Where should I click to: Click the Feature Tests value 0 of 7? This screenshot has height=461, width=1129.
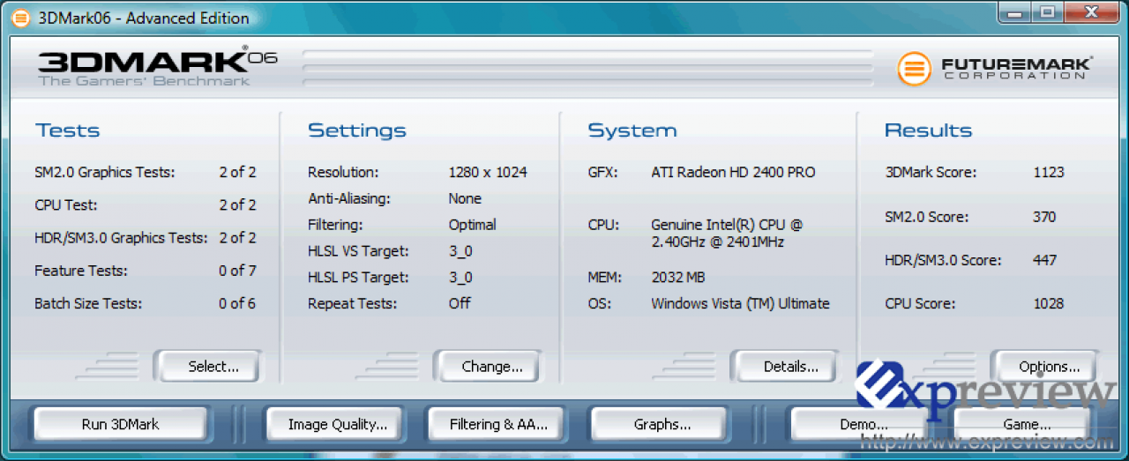tap(237, 271)
